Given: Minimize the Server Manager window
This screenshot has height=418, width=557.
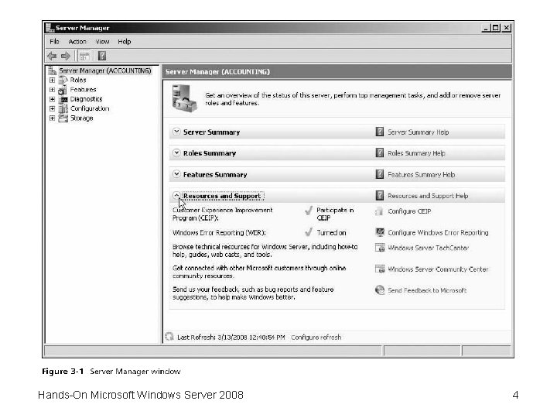Looking at the screenshot, I should click(486, 27).
